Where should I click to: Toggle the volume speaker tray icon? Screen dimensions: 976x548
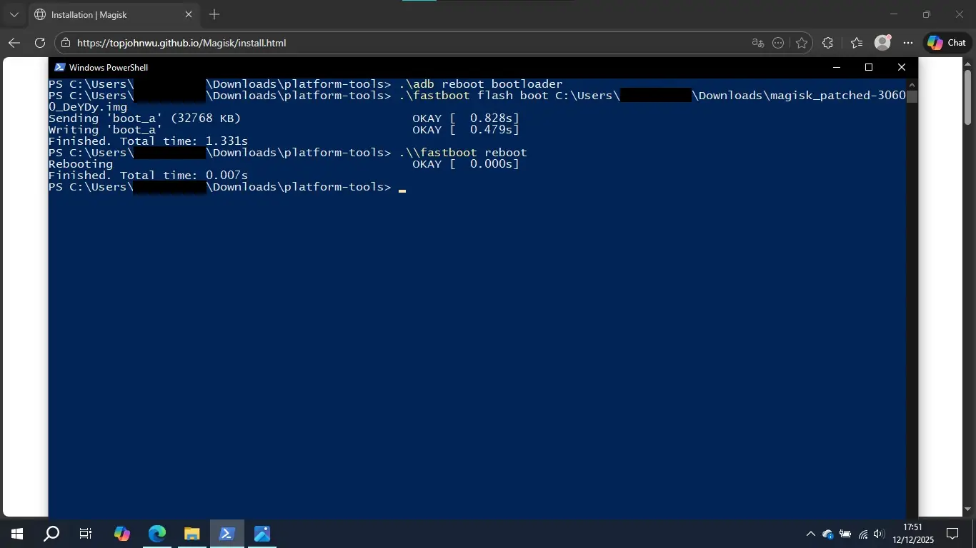point(879,534)
